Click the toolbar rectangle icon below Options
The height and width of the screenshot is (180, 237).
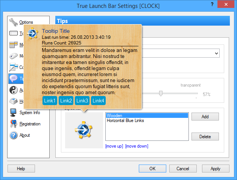pyautogui.click(x=14, y=33)
